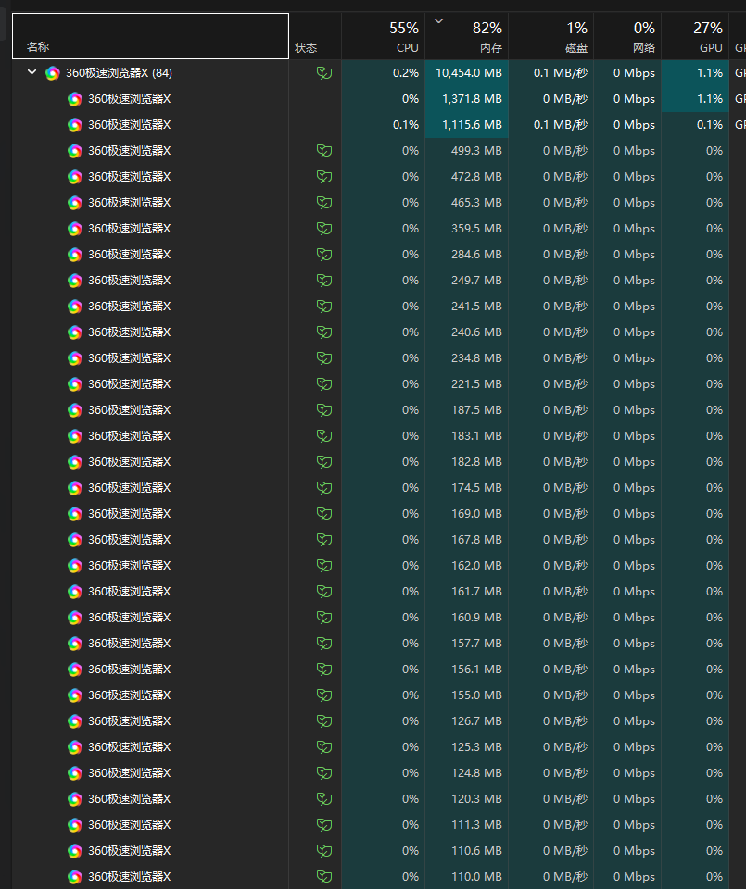Select process name in the 499.3 MB row
The image size is (746, 889).
click(x=130, y=151)
